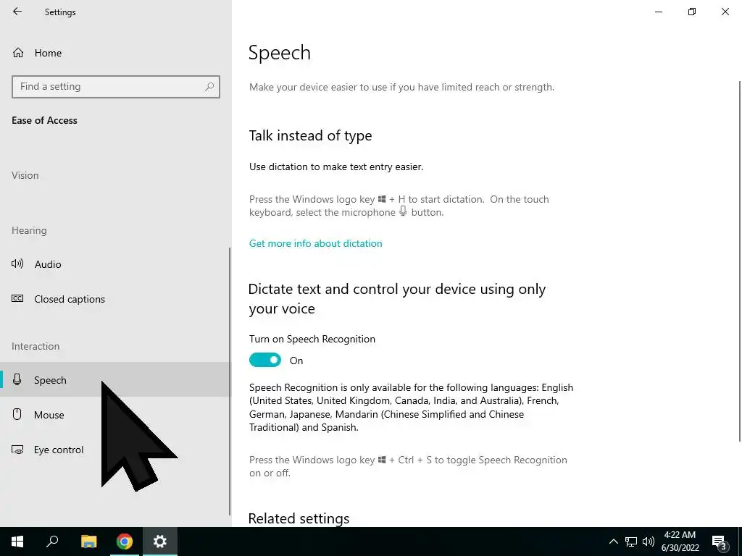This screenshot has width=742, height=556.
Task: Open Action Center notifications icon
Action: (720, 542)
